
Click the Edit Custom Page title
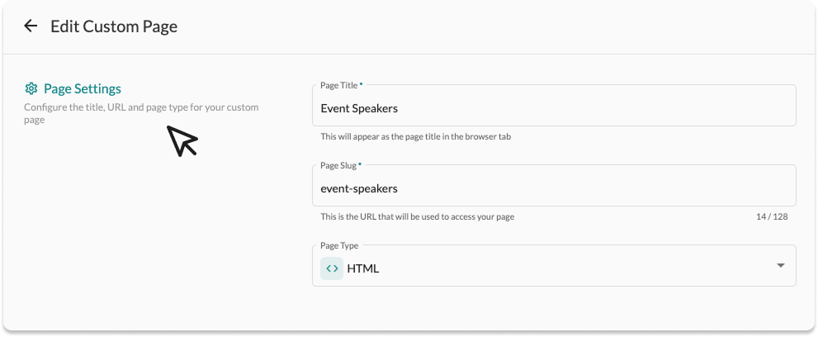(x=114, y=26)
